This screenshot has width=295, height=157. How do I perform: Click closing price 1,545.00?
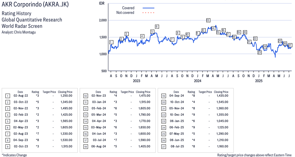[x=222, y=102]
